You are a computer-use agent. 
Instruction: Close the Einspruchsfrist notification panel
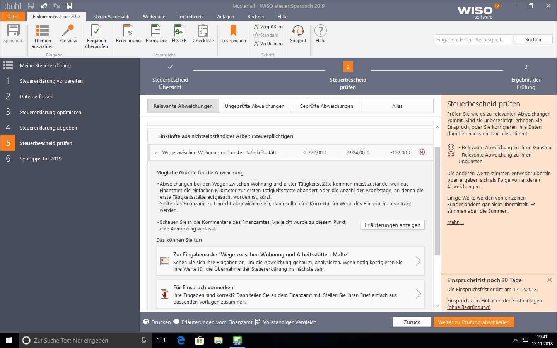(x=549, y=280)
